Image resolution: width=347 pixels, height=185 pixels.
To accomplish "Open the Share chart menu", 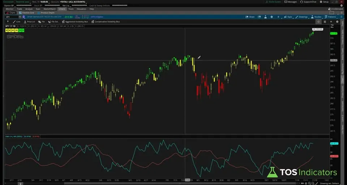I will 250,17.
